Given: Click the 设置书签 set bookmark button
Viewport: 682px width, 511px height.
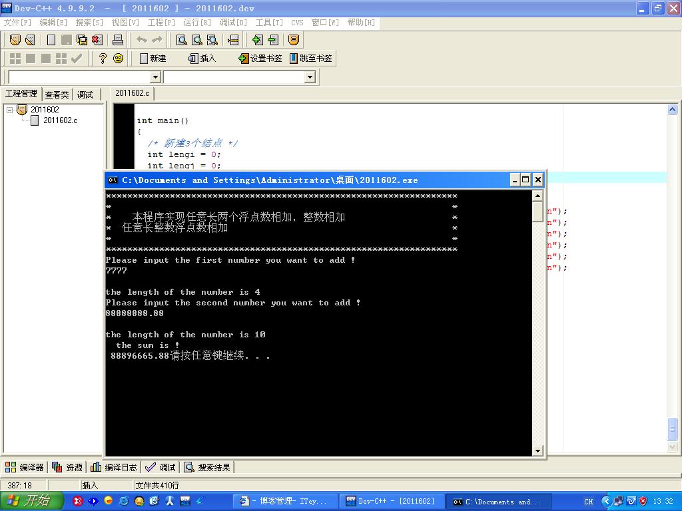Looking at the screenshot, I should click(260, 59).
